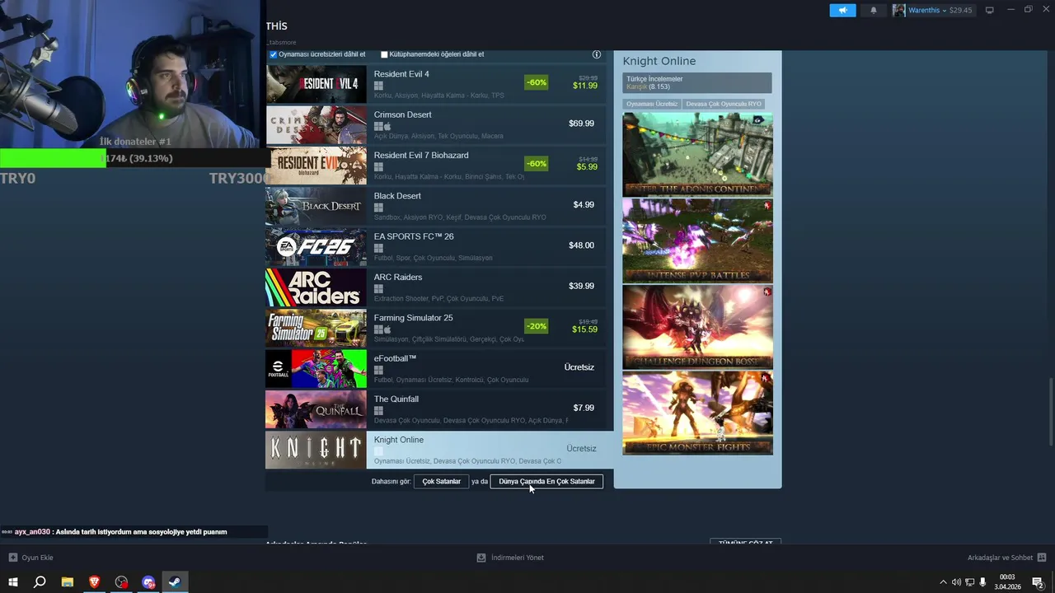This screenshot has height=593, width=1055.
Task: Click the Big Picture mode monitor icon
Action: [990, 10]
